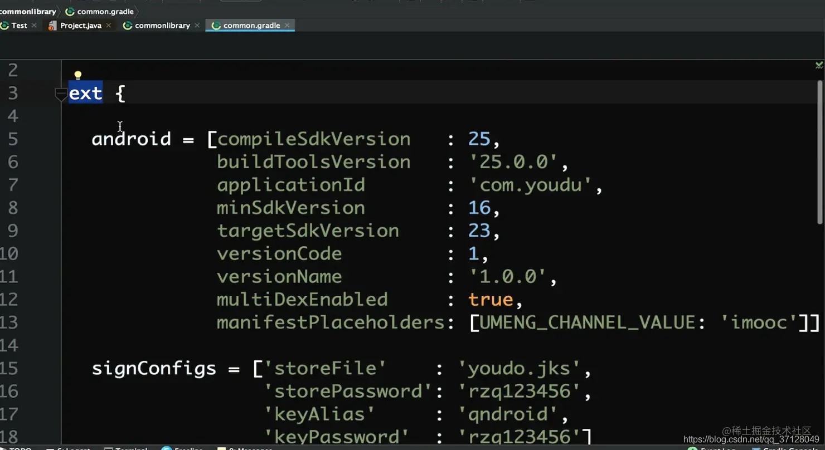825x450 pixels.
Task: Click 'buildToolsVersion' key
Action: click(314, 162)
